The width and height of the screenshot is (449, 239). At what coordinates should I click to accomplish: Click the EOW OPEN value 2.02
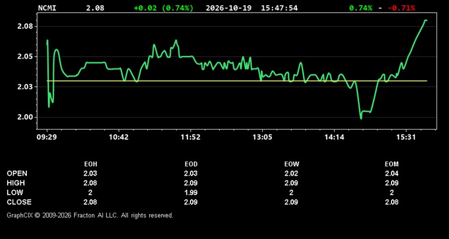pyautogui.click(x=291, y=173)
